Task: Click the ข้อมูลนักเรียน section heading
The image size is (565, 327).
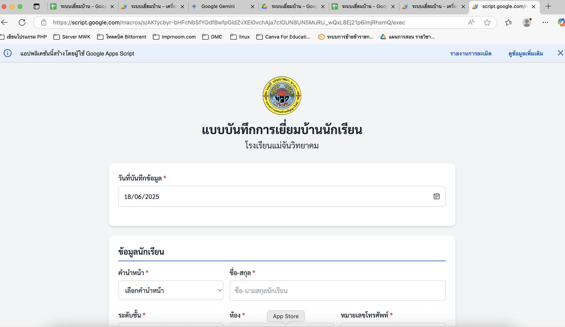Action: click(x=141, y=252)
